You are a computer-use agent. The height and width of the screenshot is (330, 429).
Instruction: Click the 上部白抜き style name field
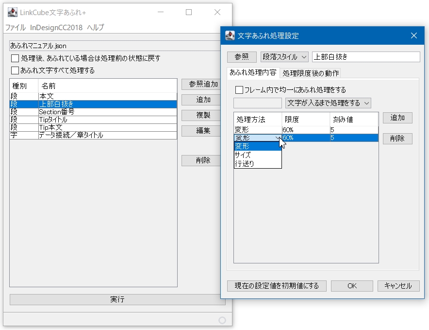click(365, 57)
